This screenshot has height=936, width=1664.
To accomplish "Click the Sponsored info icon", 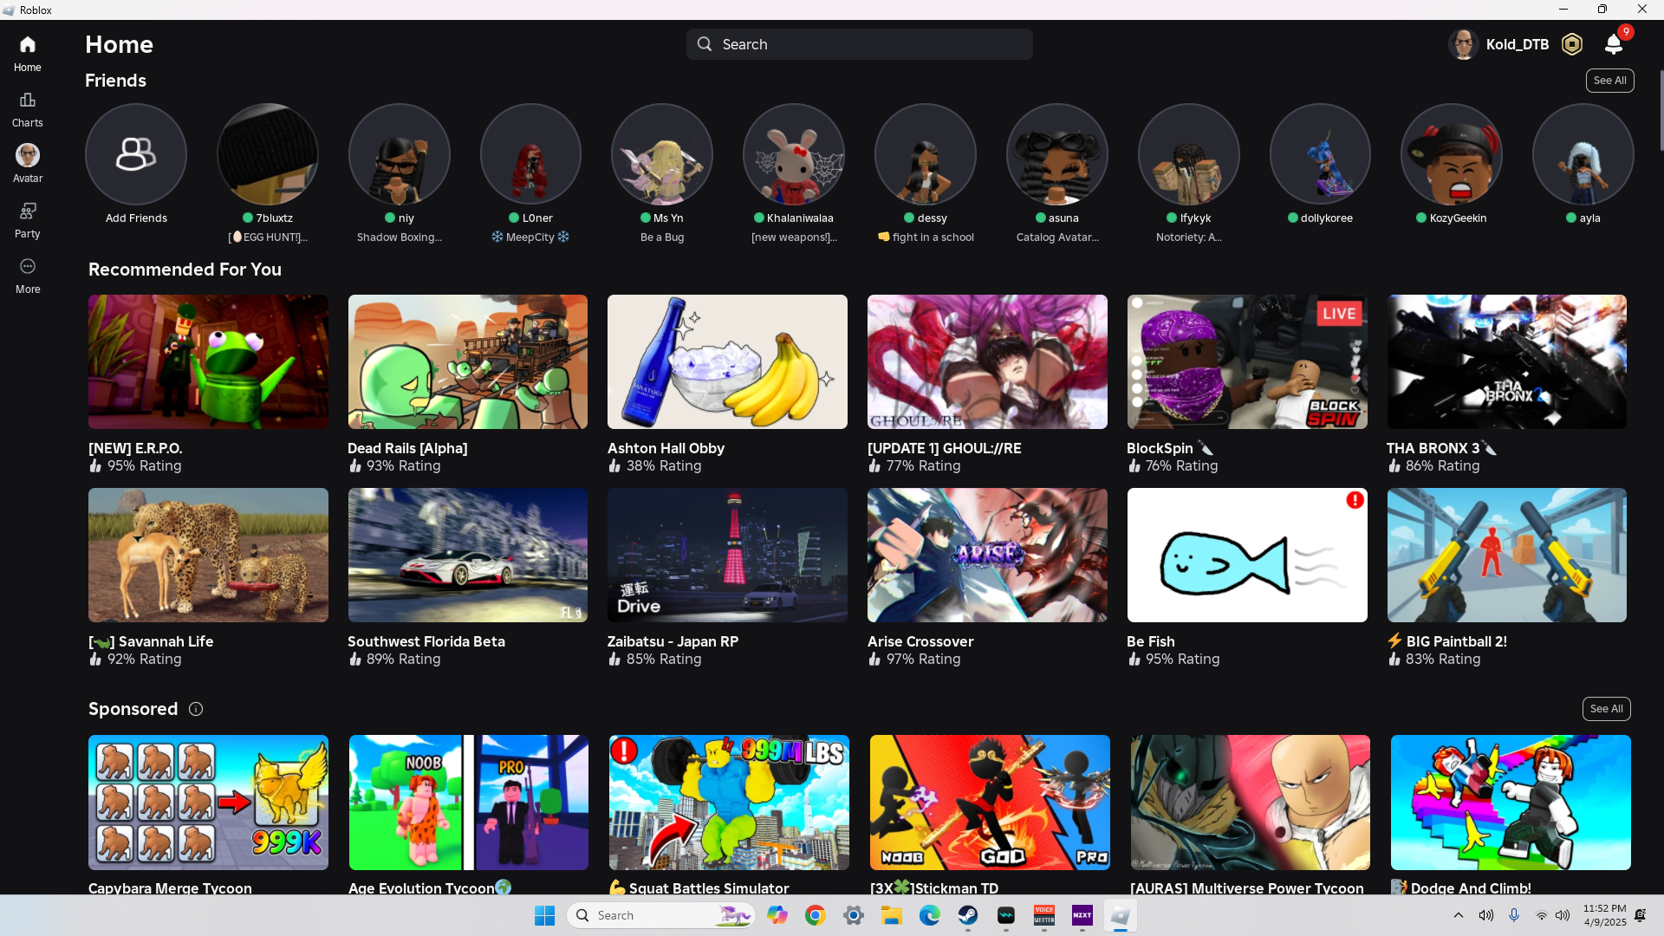I will [x=196, y=709].
